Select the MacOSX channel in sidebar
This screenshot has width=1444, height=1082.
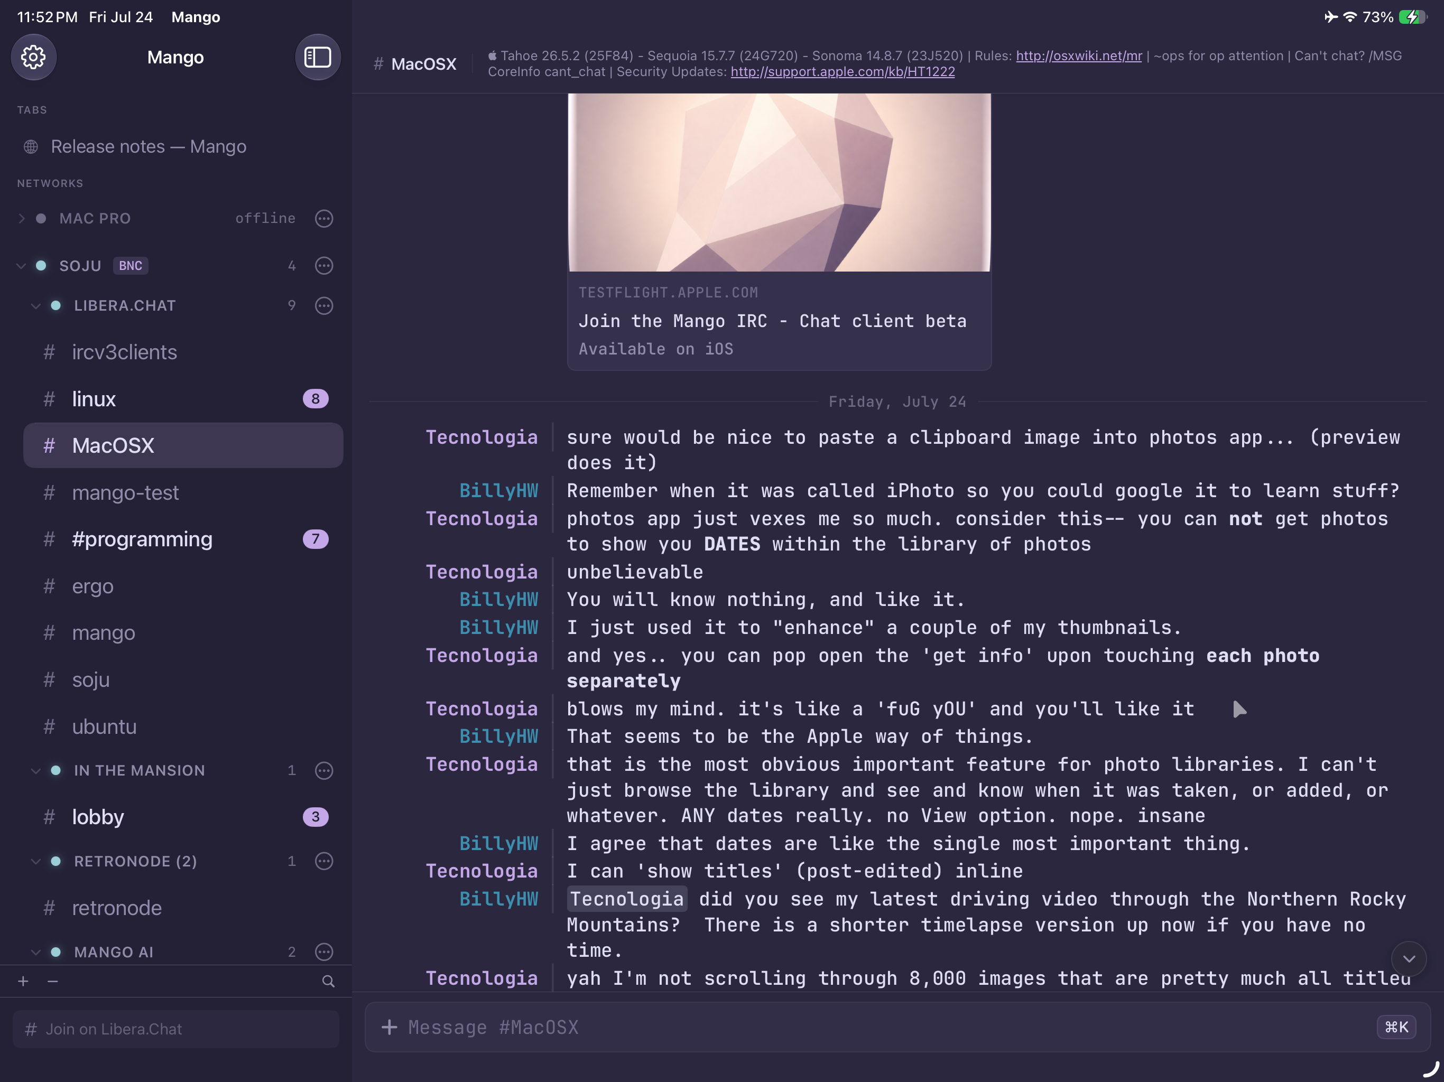pyautogui.click(x=183, y=446)
